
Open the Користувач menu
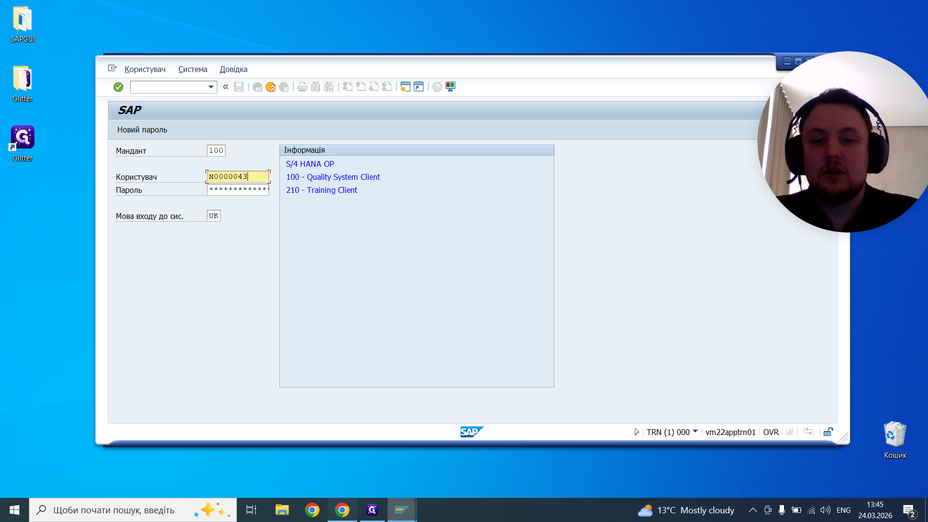click(145, 69)
